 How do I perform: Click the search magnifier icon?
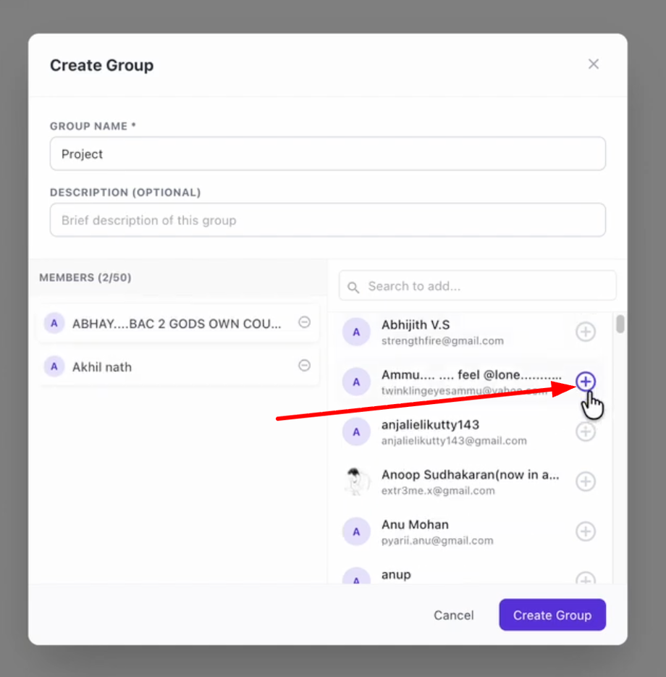353,287
